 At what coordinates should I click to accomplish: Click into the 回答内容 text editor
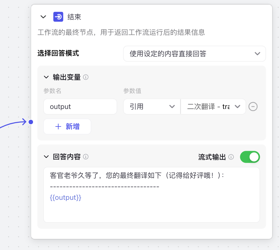coord(152,195)
